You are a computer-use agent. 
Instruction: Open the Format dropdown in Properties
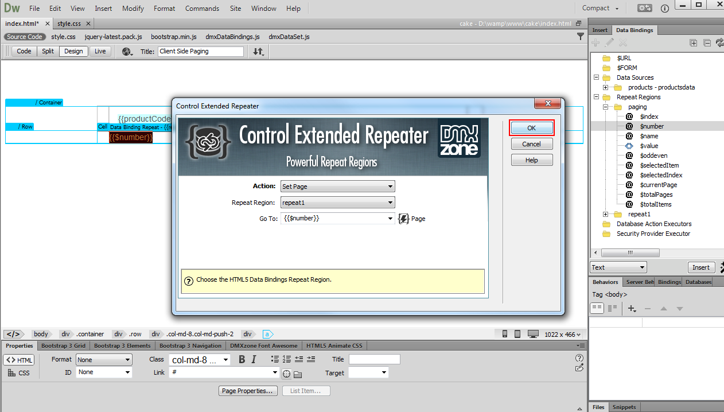[x=104, y=360]
